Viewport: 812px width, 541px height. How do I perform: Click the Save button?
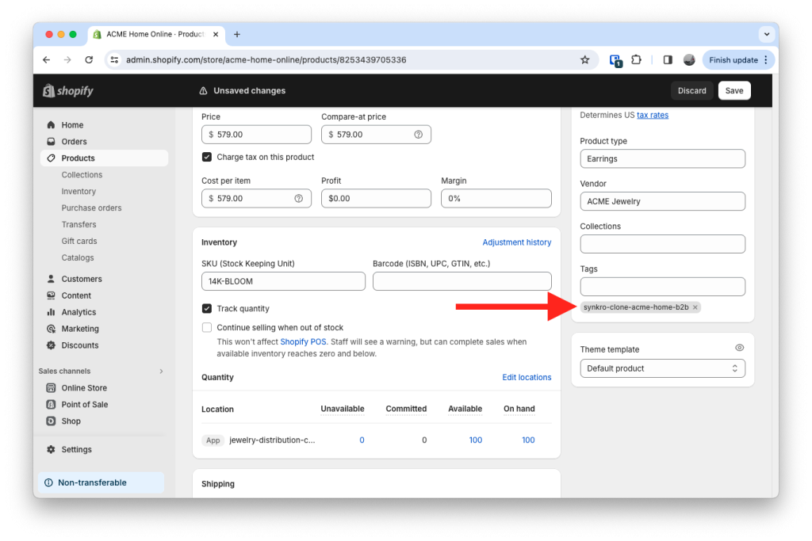pyautogui.click(x=733, y=90)
